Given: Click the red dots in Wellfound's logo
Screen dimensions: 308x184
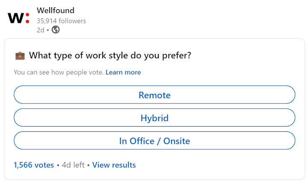Looking at the screenshot, I should (27, 18).
